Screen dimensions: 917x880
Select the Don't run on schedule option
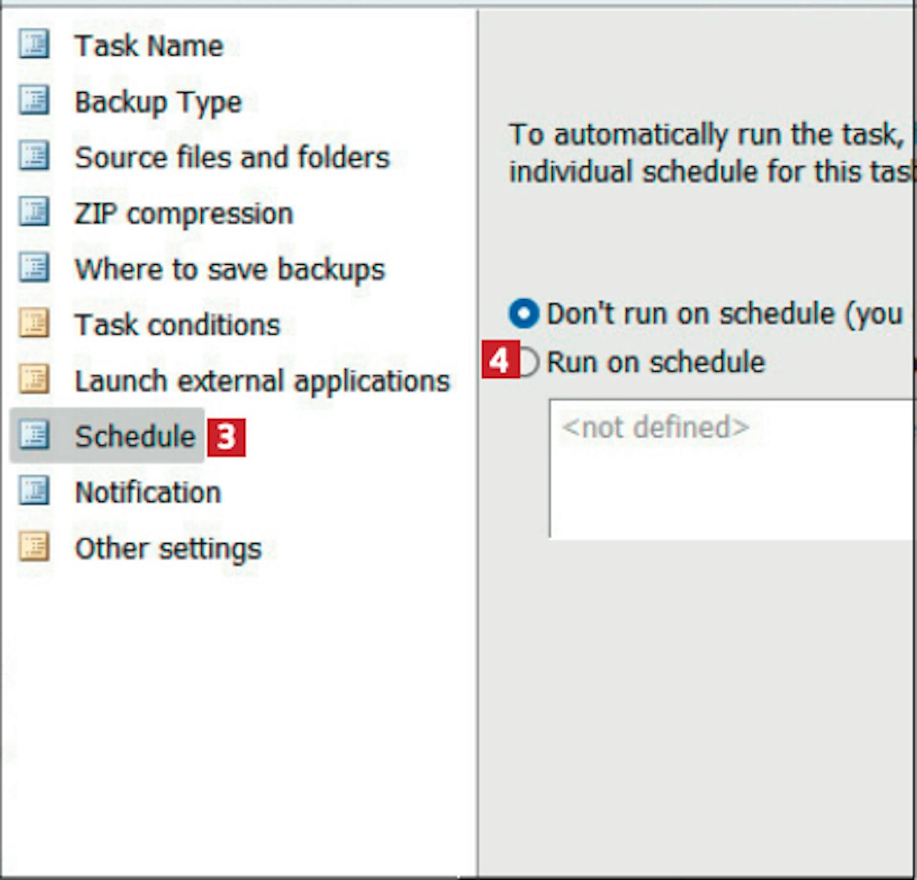[524, 314]
